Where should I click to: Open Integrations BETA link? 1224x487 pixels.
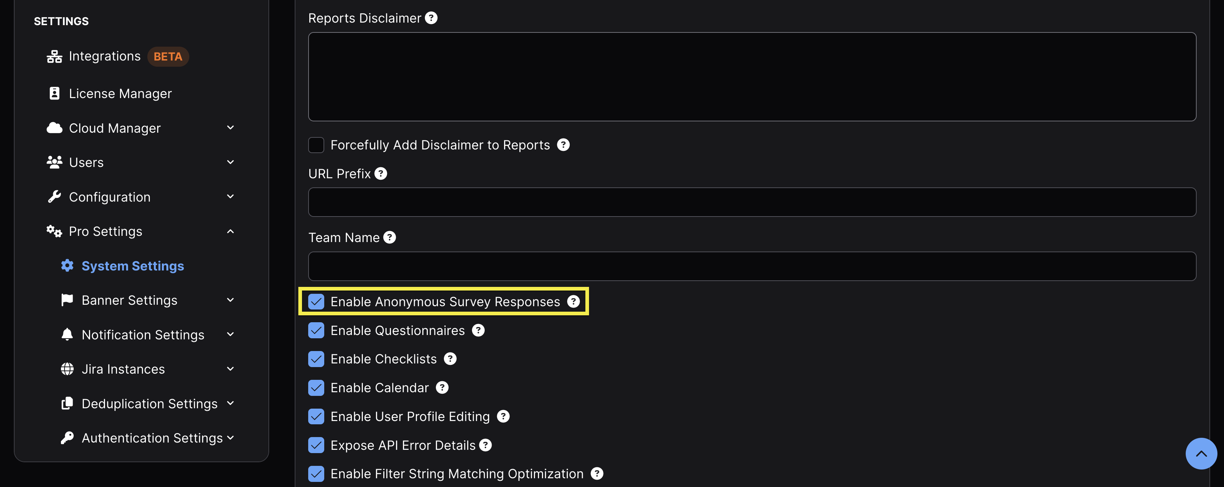(105, 57)
